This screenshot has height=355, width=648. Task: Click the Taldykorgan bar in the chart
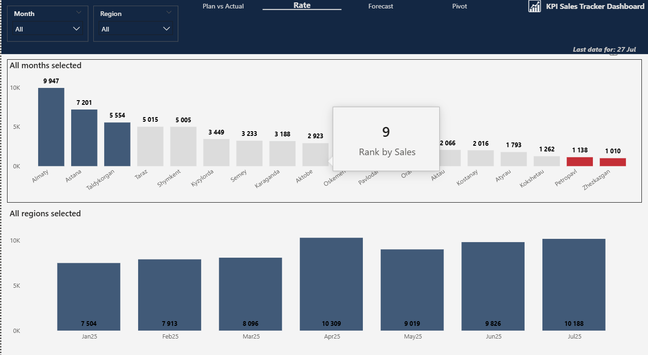point(117,144)
